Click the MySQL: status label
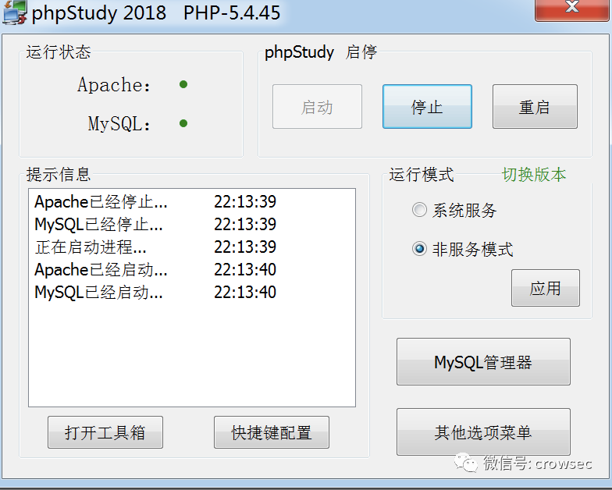The width and height of the screenshot is (612, 490). (119, 123)
